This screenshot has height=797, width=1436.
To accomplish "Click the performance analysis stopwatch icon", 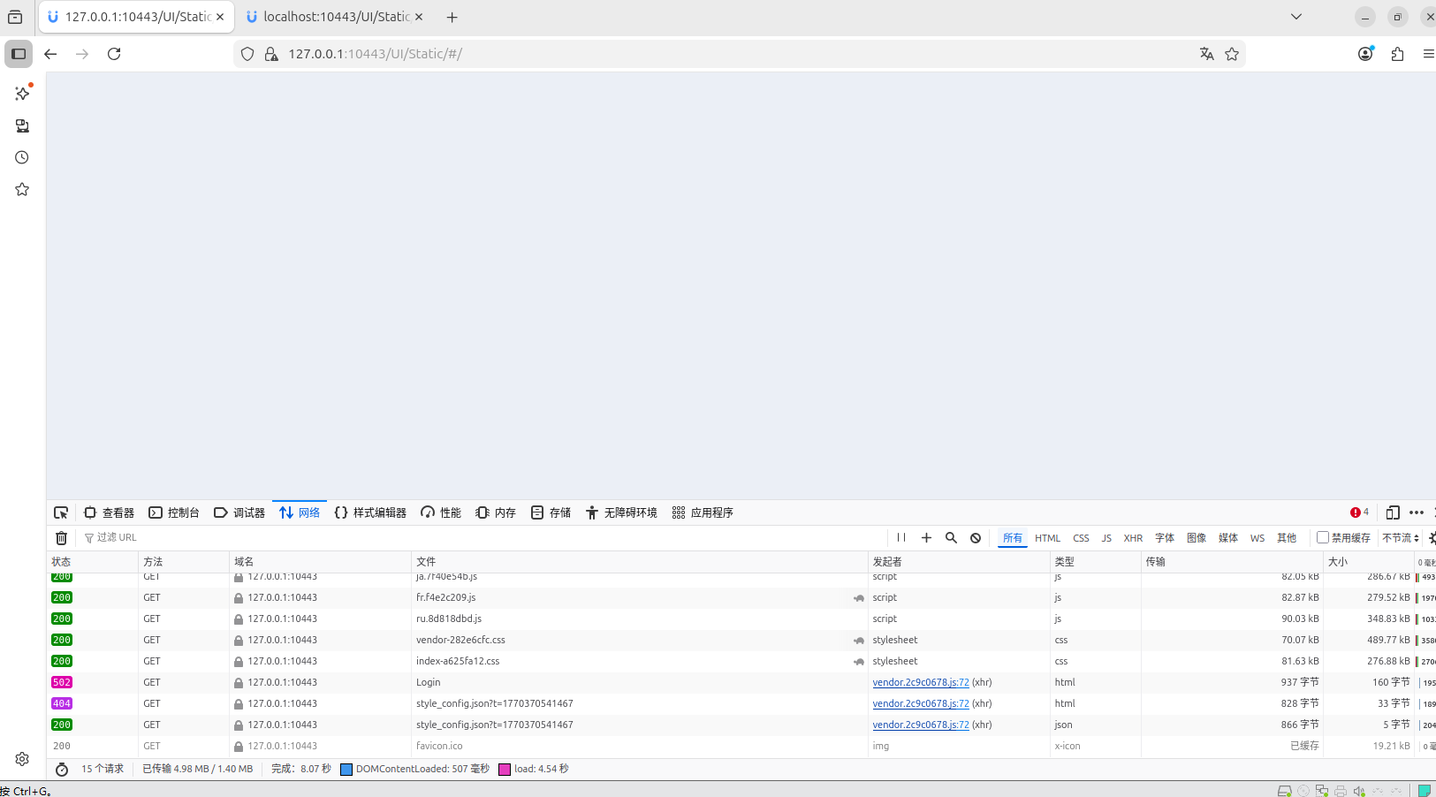I will point(62,770).
